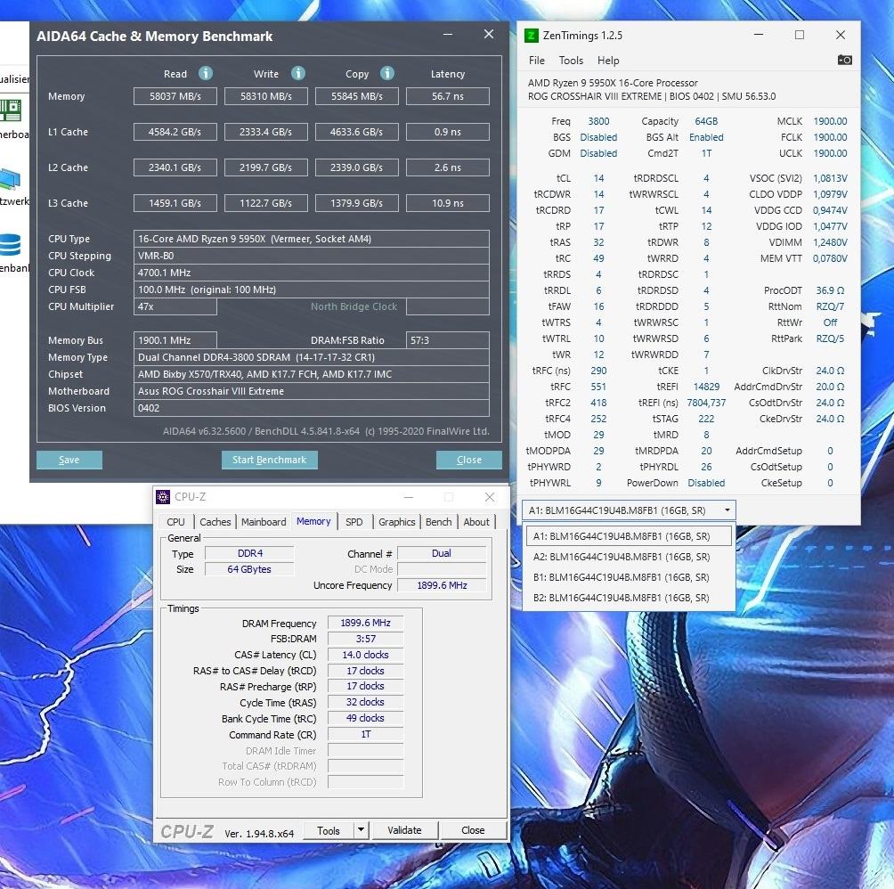The image size is (894, 889).
Task: Click the DRAM:FSB Ratio field 57:3
Action: click(x=448, y=340)
